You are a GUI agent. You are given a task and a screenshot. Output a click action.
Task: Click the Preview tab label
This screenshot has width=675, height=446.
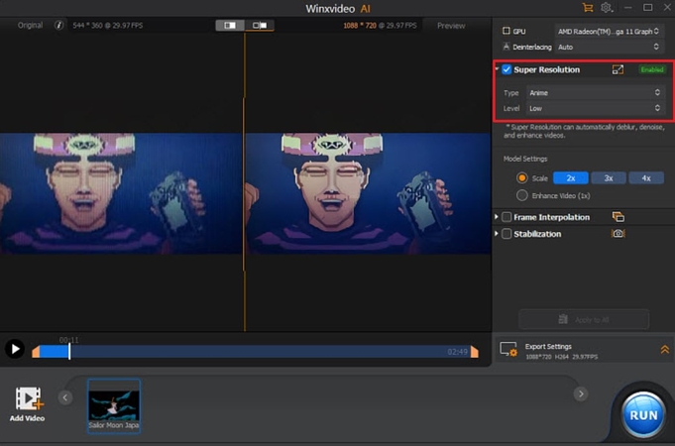(451, 26)
